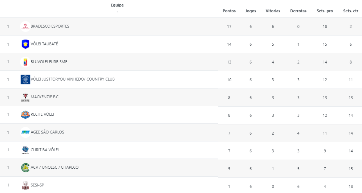Click the Derrotas column header
The width and height of the screenshot is (362, 193).
coord(298,11)
